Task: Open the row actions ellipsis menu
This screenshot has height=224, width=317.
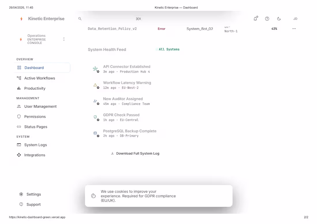Action: [x=294, y=29]
